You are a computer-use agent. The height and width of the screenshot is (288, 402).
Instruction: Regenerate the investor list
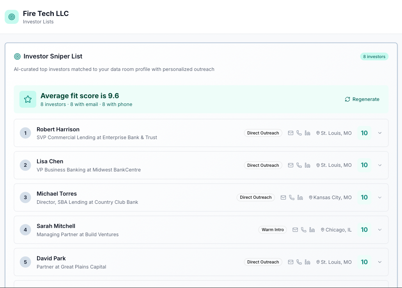point(362,99)
